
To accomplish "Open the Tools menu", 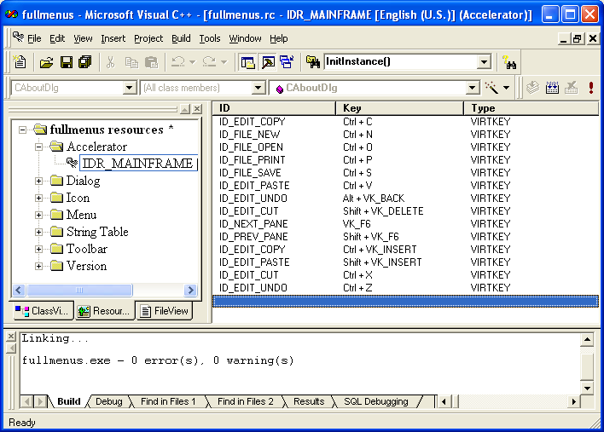I will tap(210, 38).
